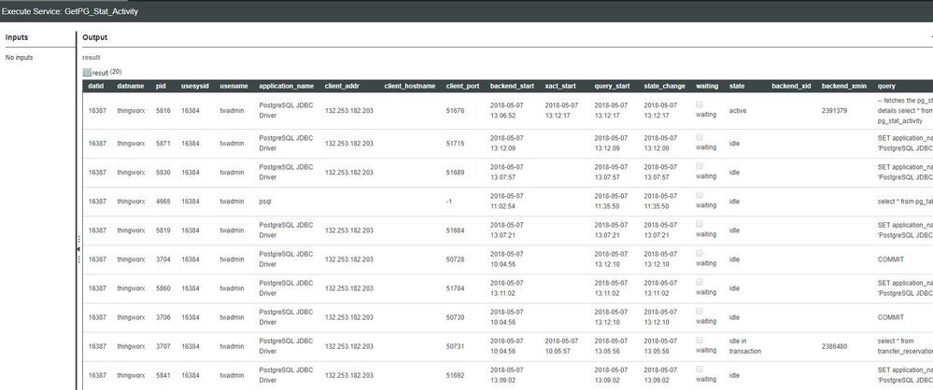Click the backend_xmin column header

pyautogui.click(x=843, y=86)
